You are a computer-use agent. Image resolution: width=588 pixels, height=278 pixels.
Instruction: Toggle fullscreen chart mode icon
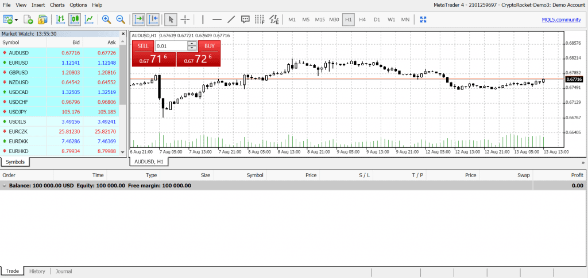423,19
